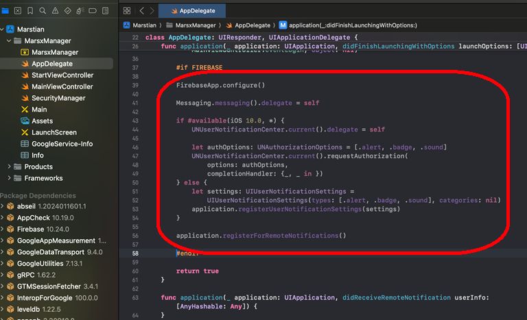The image size is (527, 320).
Task: Expand the Frameworks folder
Action: pos(9,178)
